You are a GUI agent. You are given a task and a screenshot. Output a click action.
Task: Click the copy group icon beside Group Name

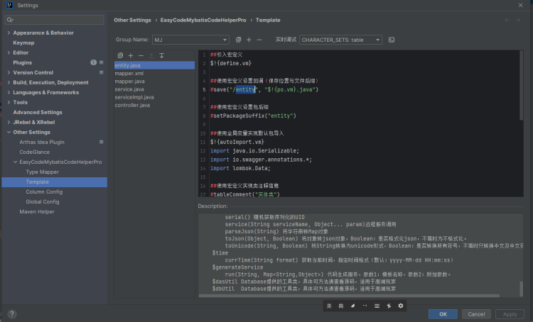point(239,40)
